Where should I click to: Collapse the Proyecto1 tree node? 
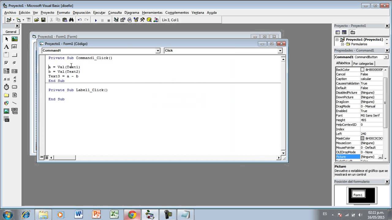pos(337,40)
